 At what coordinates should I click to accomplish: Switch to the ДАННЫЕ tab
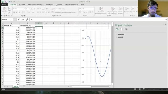59,5
